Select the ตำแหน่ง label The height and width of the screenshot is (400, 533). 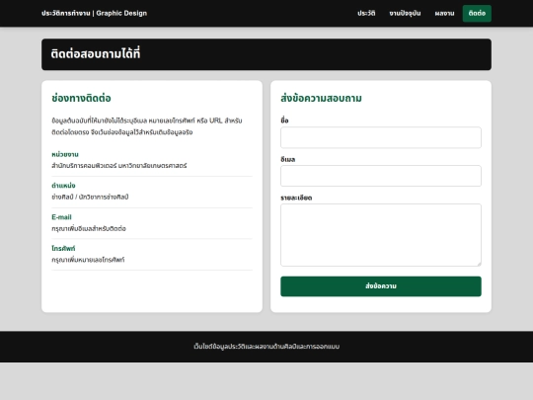point(63,186)
